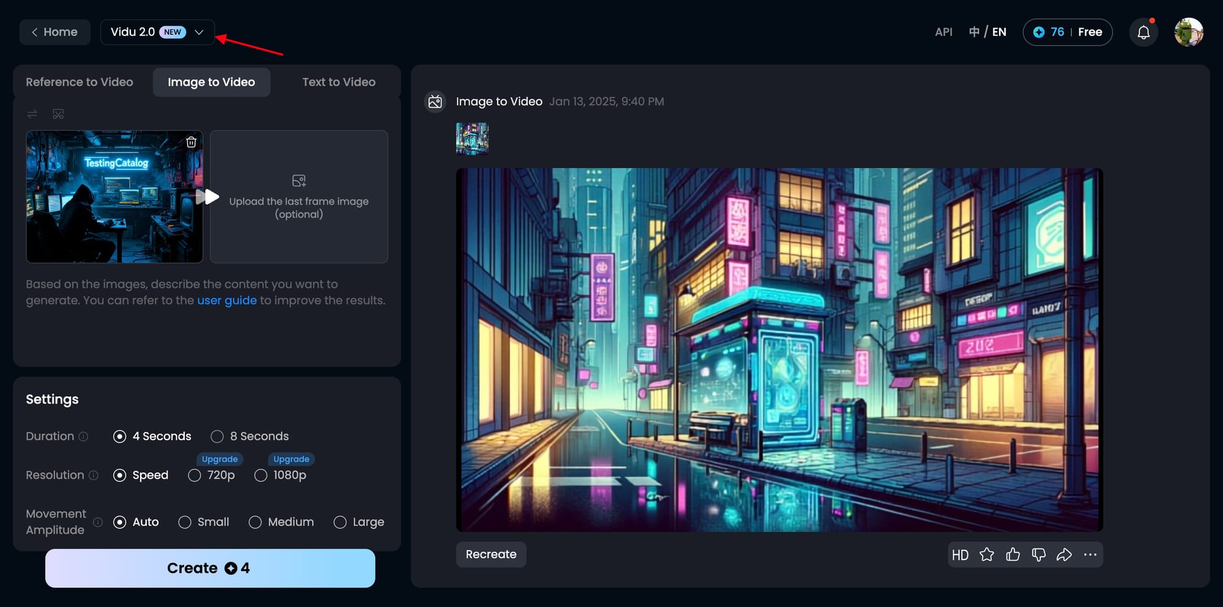Select 720p resolution
The image size is (1223, 607).
(x=212, y=476)
